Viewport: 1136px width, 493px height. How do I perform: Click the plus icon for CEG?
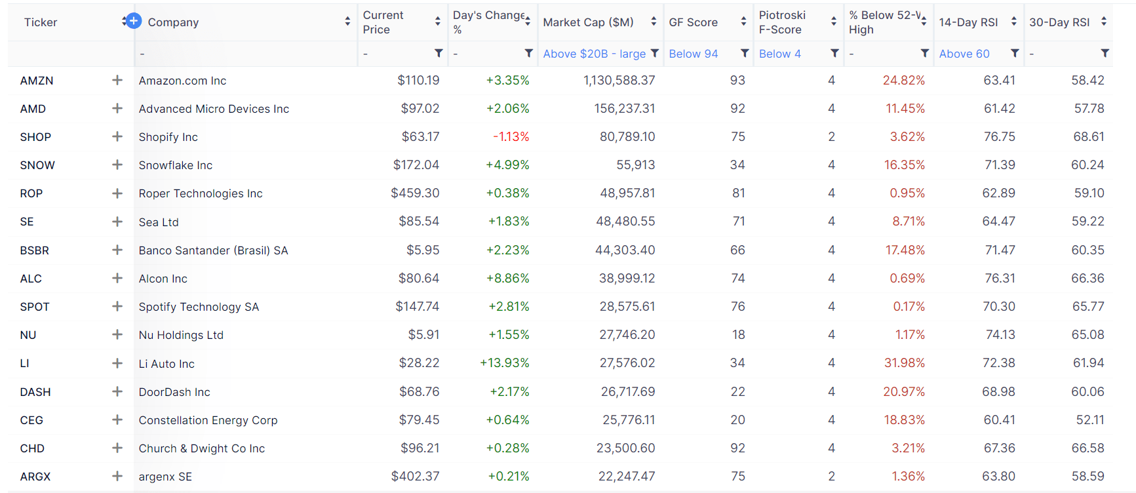point(117,420)
